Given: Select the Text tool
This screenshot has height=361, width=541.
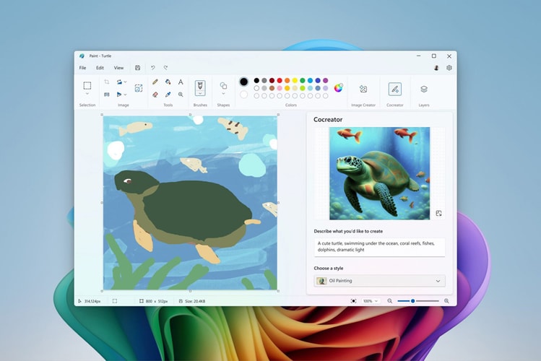Looking at the screenshot, I should 181,82.
